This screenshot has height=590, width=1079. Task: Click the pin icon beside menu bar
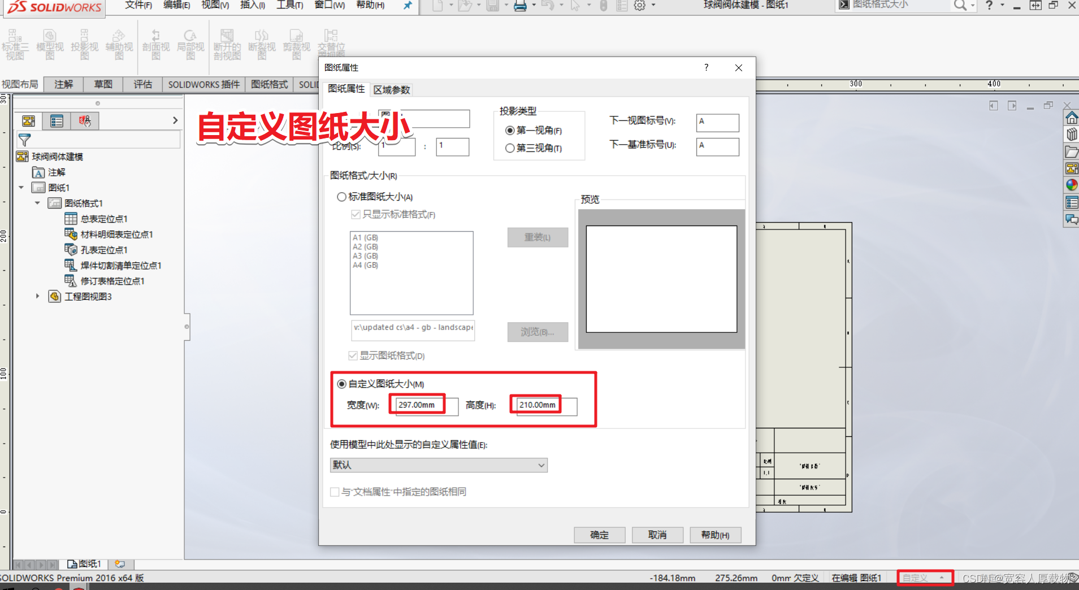click(408, 6)
